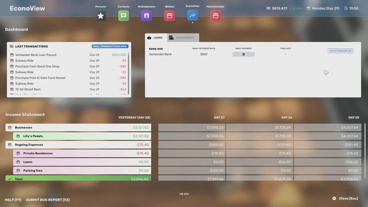368x207 pixels.
Task: Click the Parking fees row icon
Action: (x=18, y=170)
